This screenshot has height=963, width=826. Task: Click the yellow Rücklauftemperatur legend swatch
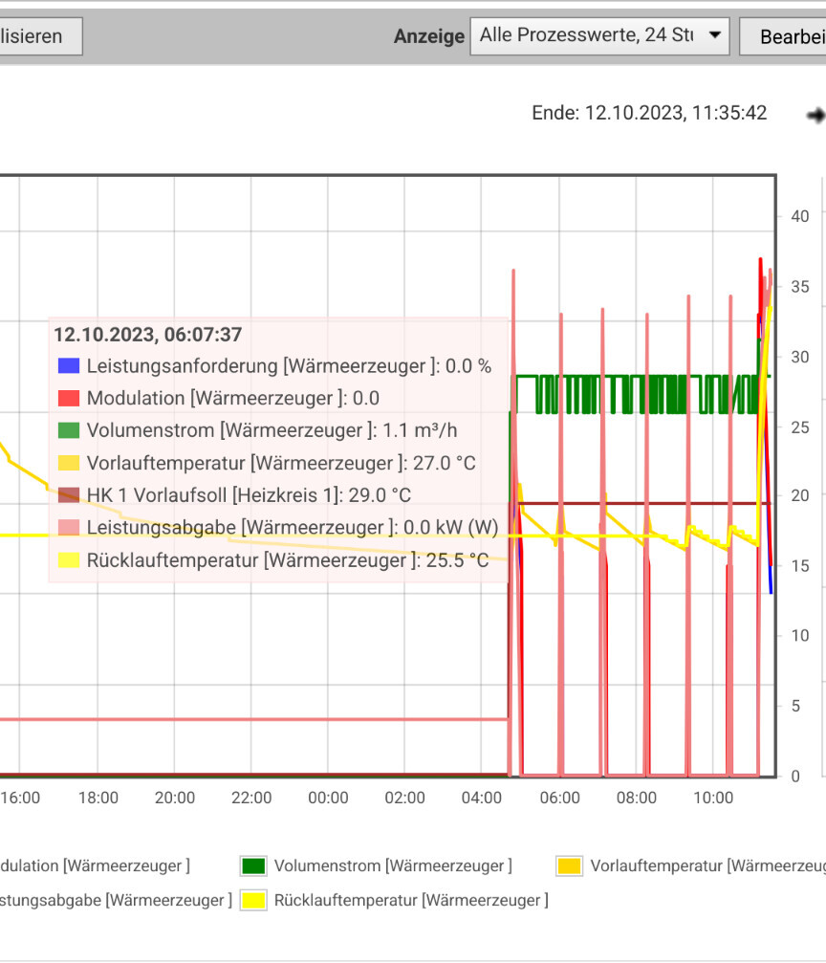point(252,900)
